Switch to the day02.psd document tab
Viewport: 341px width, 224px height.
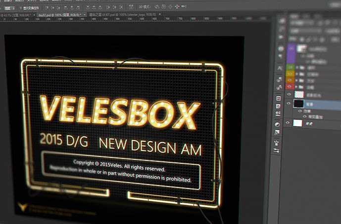pyautogui.click(x=59, y=15)
